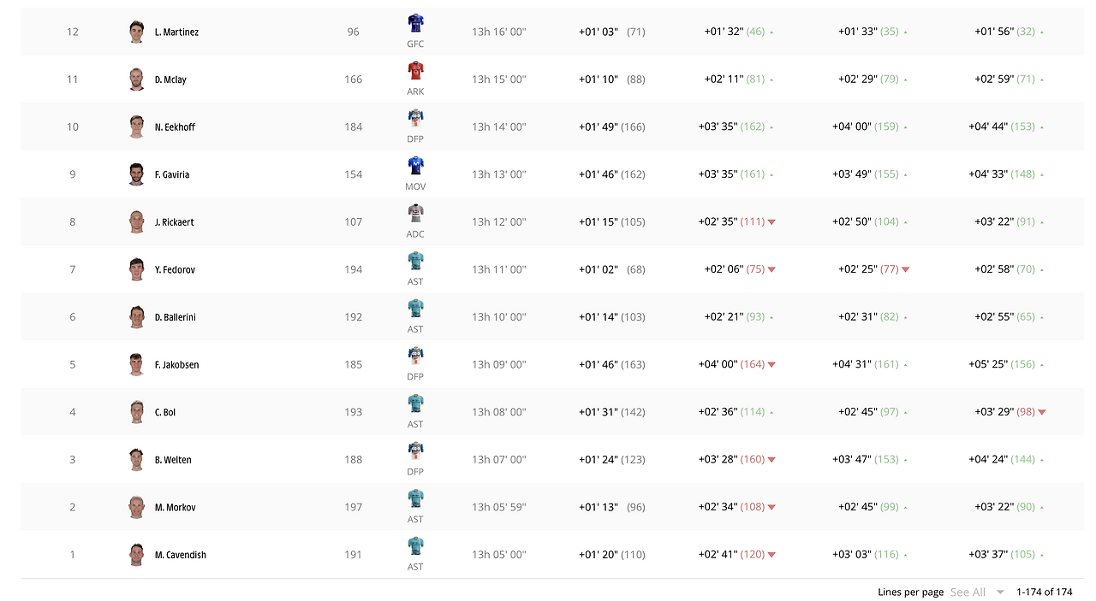Click the Astana jersey icon beside D. Ballerini

(x=415, y=308)
